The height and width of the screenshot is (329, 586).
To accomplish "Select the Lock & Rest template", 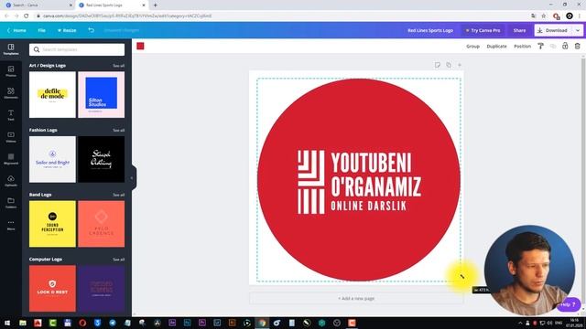I will tap(52, 289).
